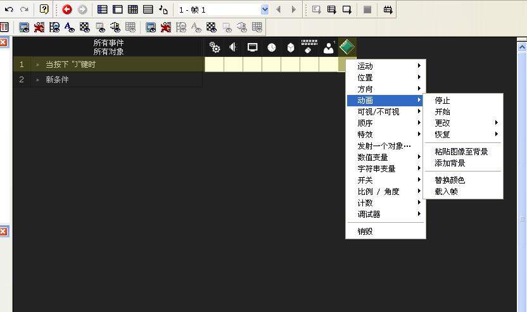The image size is (527, 312).
Task: Expand the 位置 submenu
Action: pos(386,78)
